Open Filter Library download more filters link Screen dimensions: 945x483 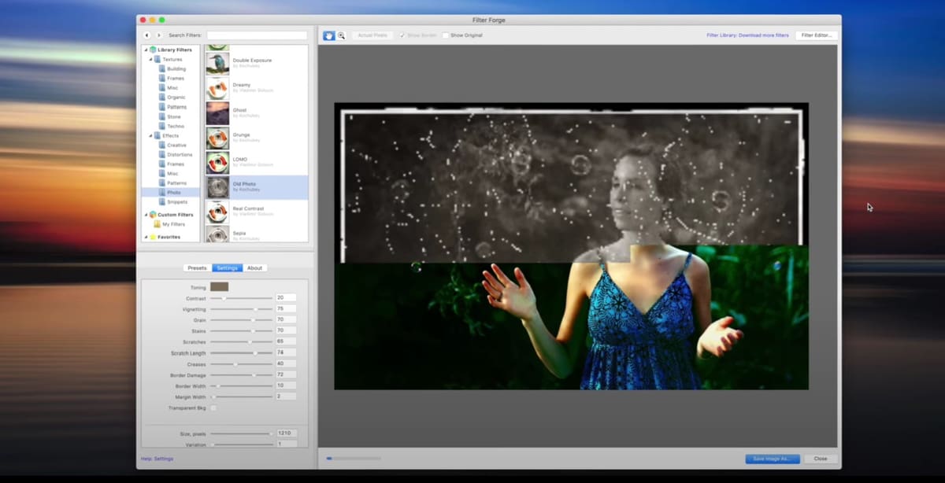(x=747, y=35)
